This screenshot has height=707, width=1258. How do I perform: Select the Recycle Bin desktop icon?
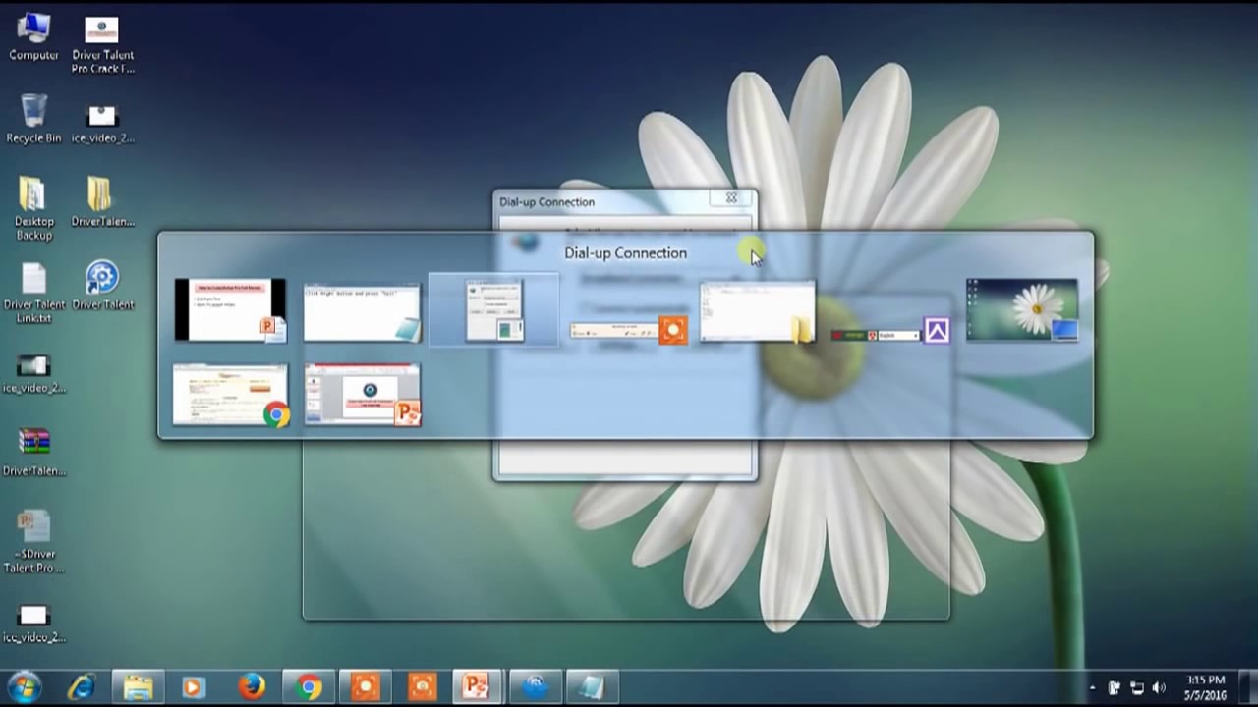(33, 120)
